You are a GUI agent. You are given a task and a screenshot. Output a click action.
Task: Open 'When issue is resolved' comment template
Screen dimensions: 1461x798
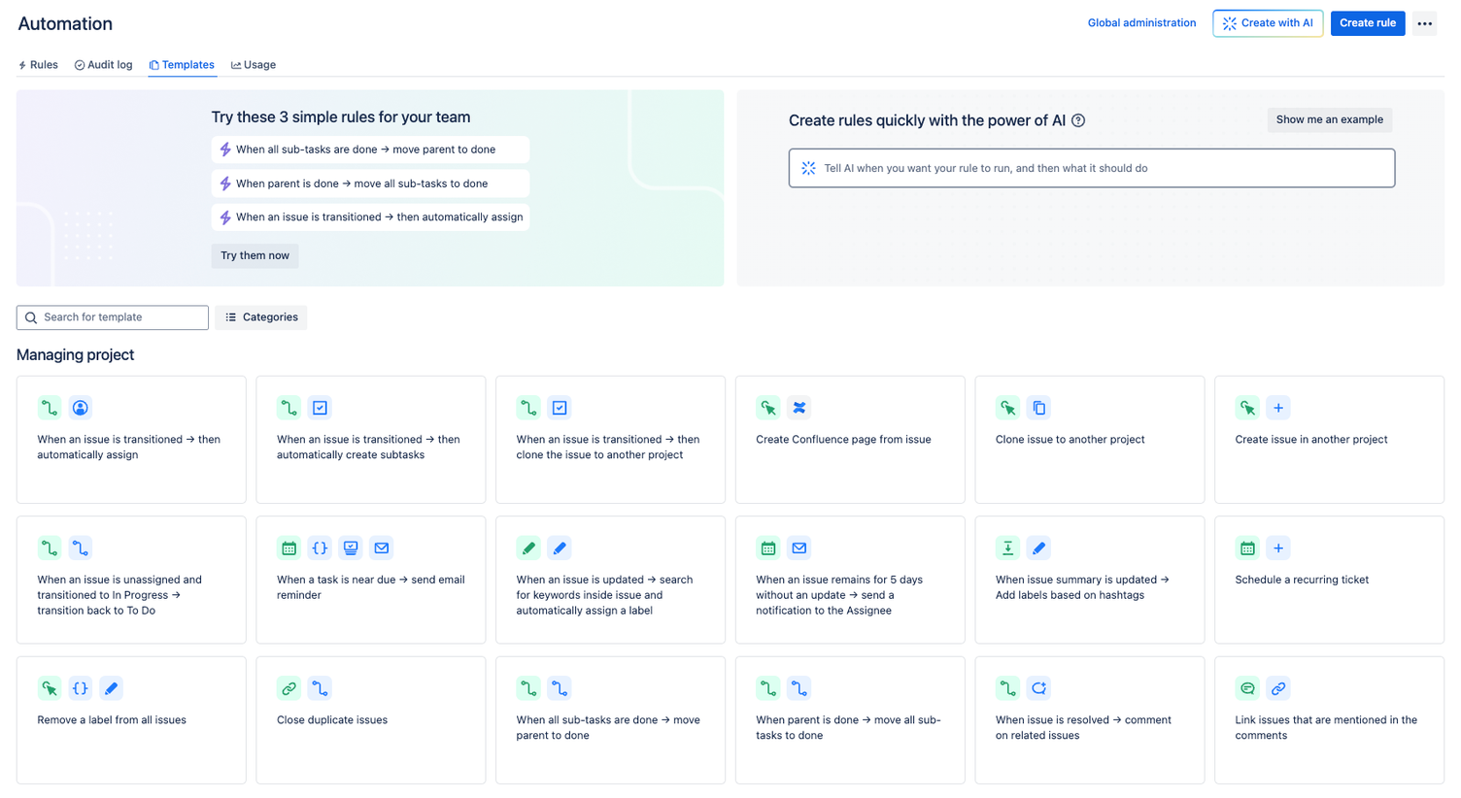pos(1090,720)
